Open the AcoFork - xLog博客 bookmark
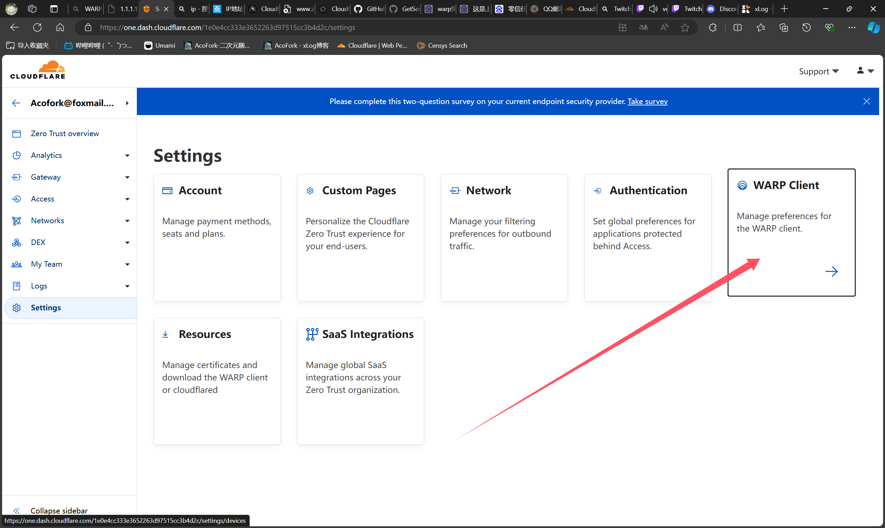This screenshot has height=528, width=885. coord(296,46)
